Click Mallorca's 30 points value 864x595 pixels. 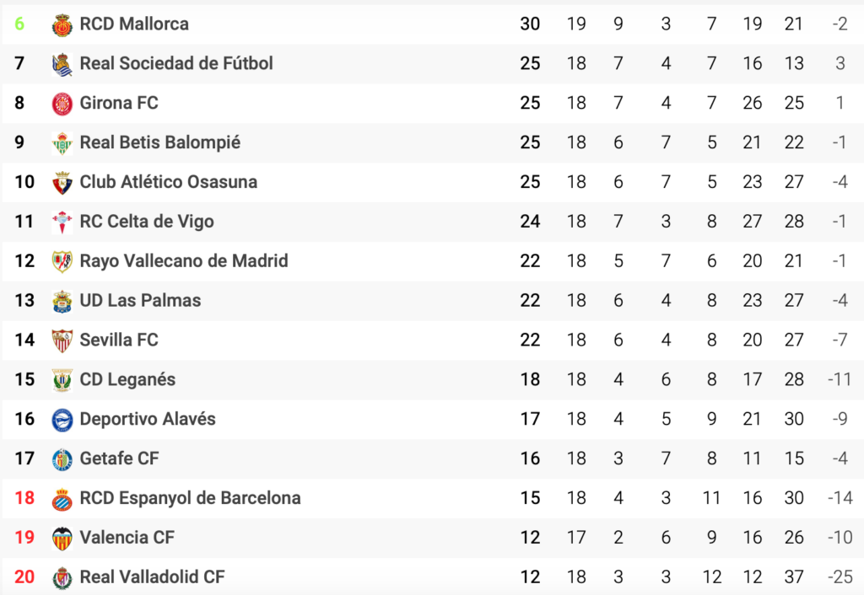point(530,24)
